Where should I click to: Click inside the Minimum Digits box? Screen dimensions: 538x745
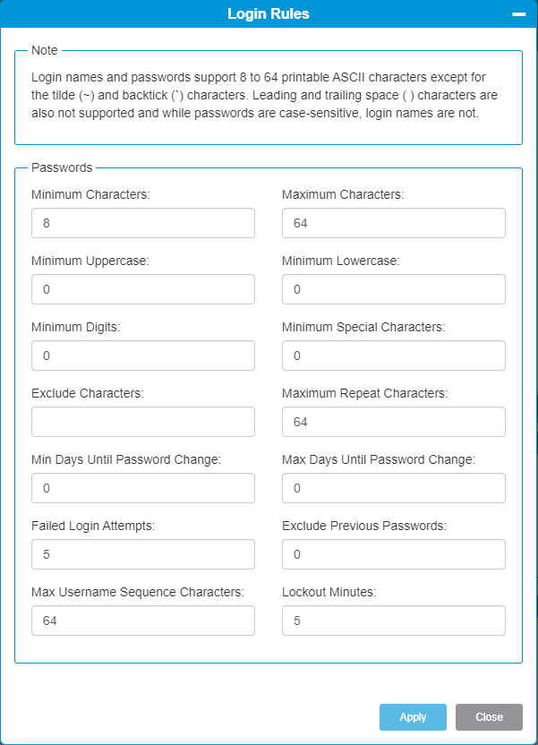click(142, 355)
